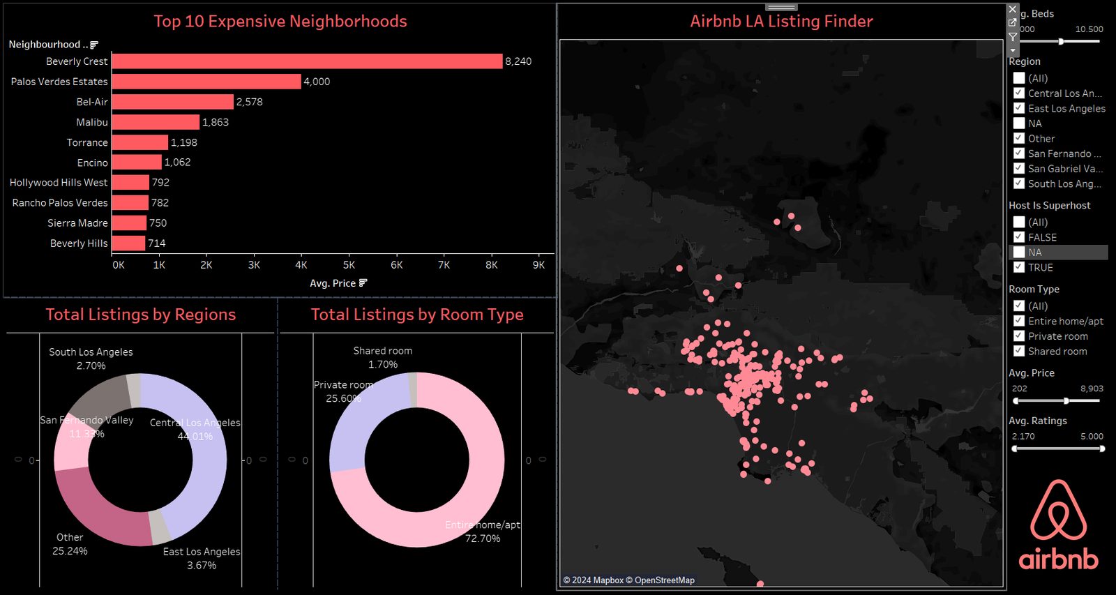Click the sort icon beside Avg. Price axis title
Screen dimensions: 1116x595
363,283
